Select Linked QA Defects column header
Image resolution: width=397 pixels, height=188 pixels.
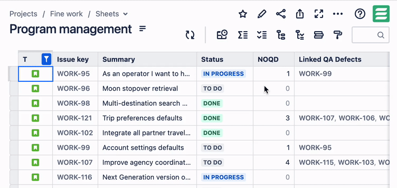[342, 60]
